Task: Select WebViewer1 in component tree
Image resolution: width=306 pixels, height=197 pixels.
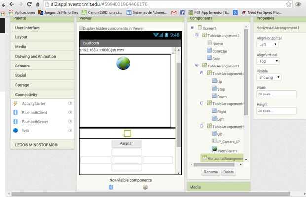Action: (x=225, y=150)
